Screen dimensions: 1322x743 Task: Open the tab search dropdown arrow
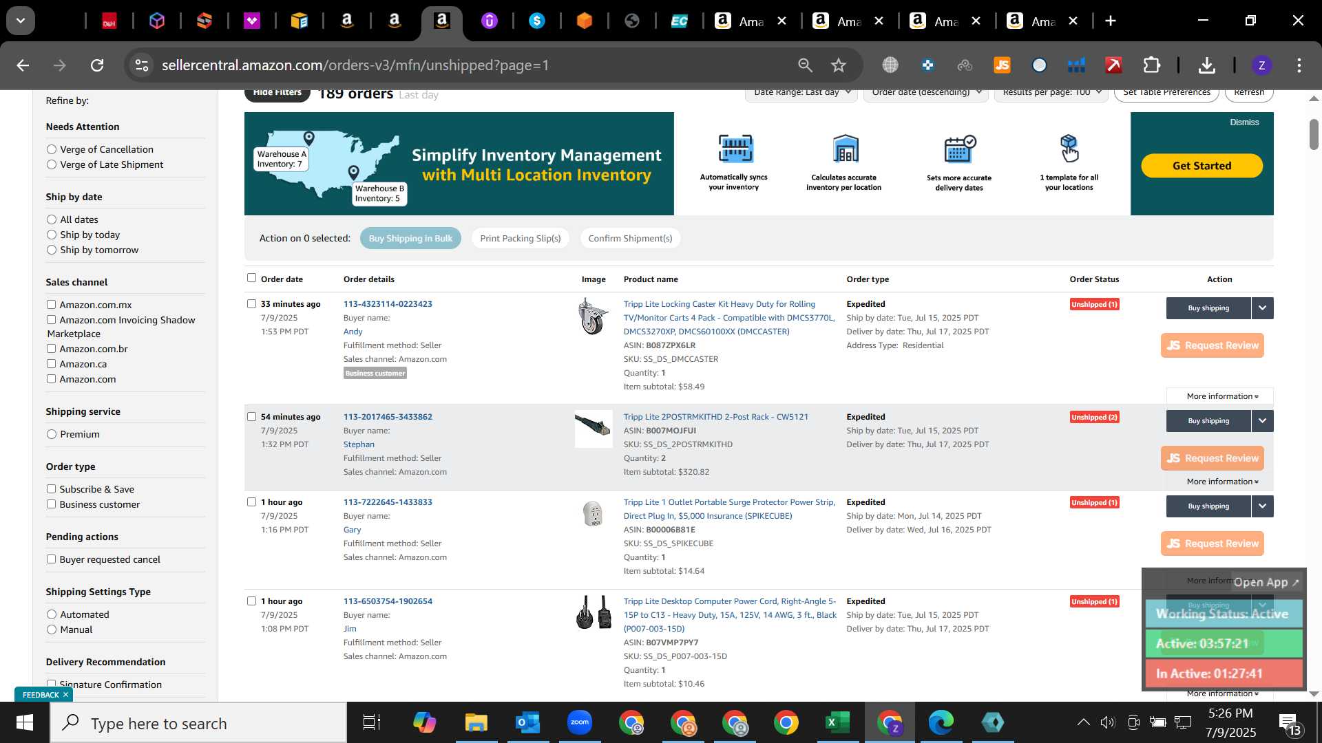21,21
